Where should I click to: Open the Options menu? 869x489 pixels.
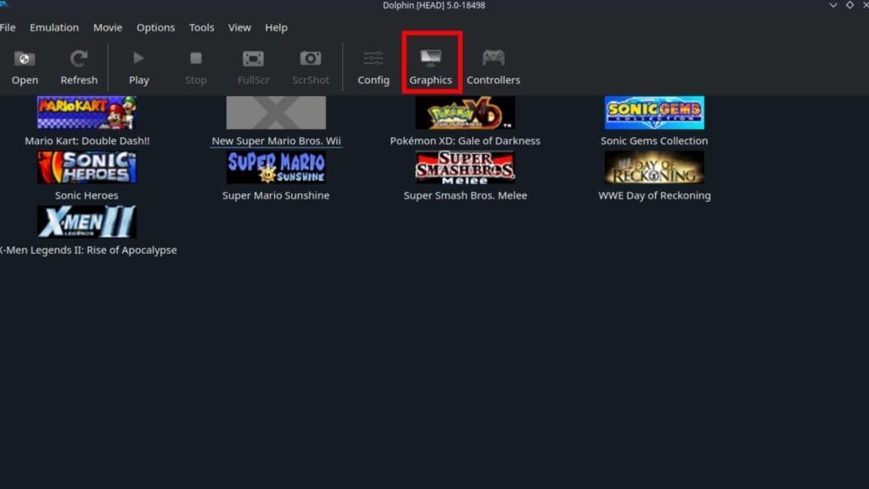coord(156,27)
